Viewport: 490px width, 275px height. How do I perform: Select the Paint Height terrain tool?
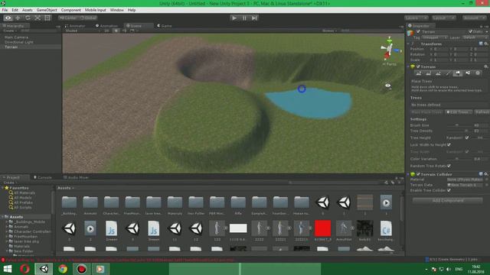(x=429, y=73)
